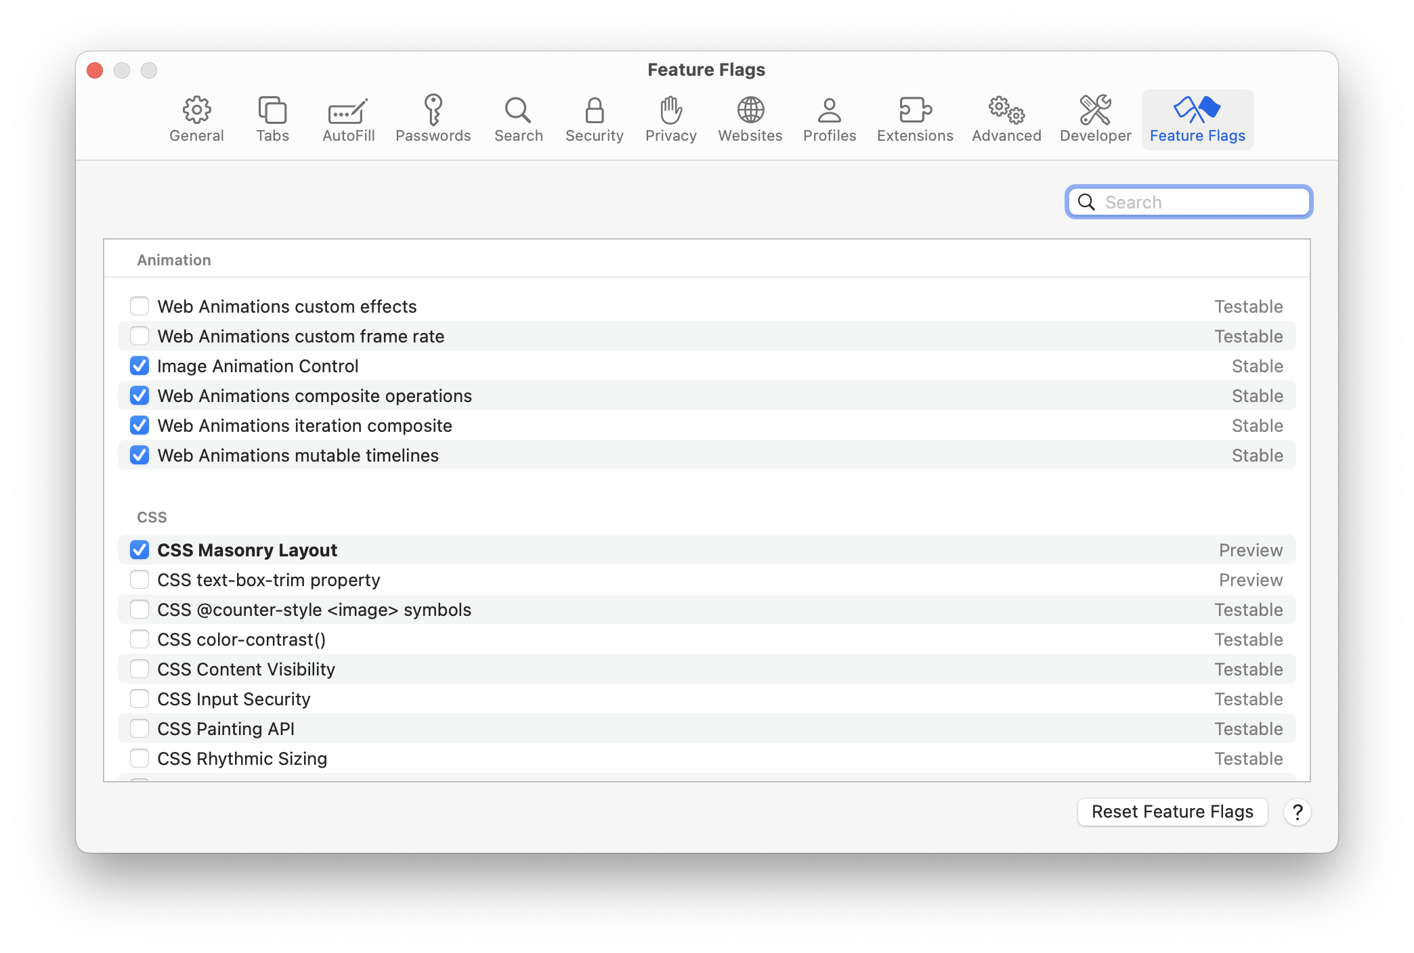Screen dimensions: 1414x953
Task: Click the Extensions settings icon
Action: [x=914, y=116]
